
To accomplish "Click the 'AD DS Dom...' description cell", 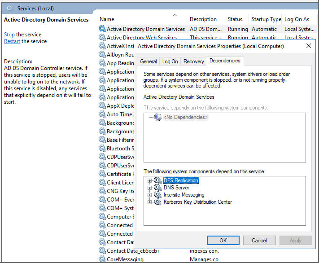I will (205, 29).
